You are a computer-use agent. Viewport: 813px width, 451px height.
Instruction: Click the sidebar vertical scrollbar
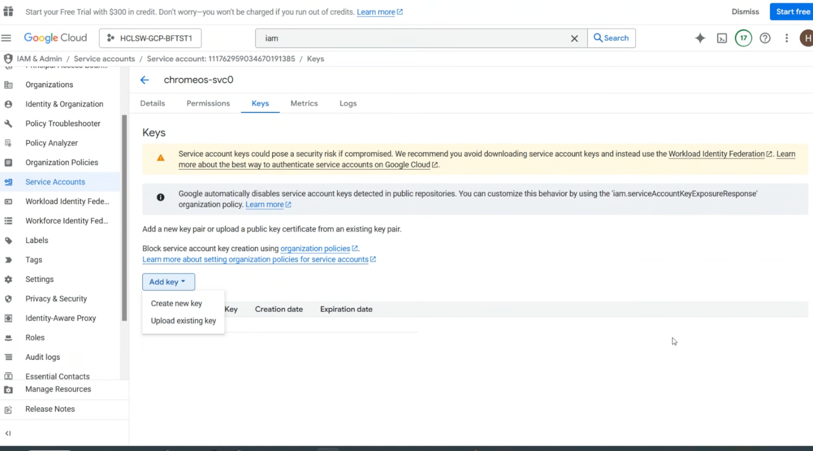coord(124,218)
